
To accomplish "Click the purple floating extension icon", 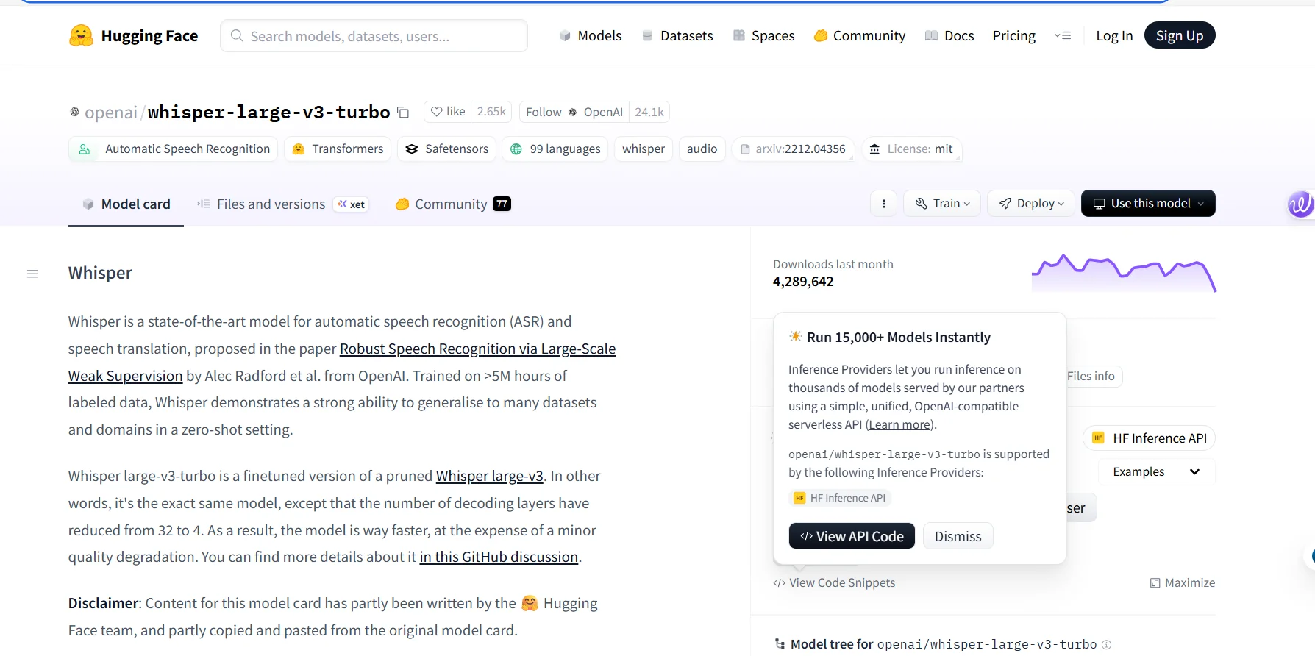I will point(1300,204).
